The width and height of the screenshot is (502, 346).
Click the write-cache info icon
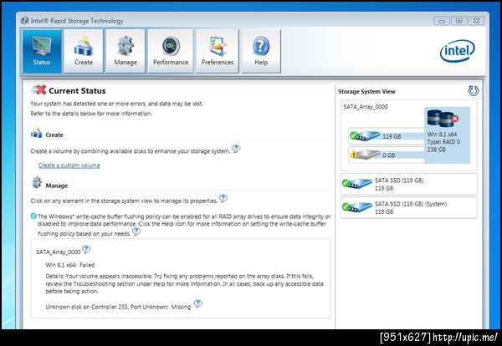click(33, 216)
